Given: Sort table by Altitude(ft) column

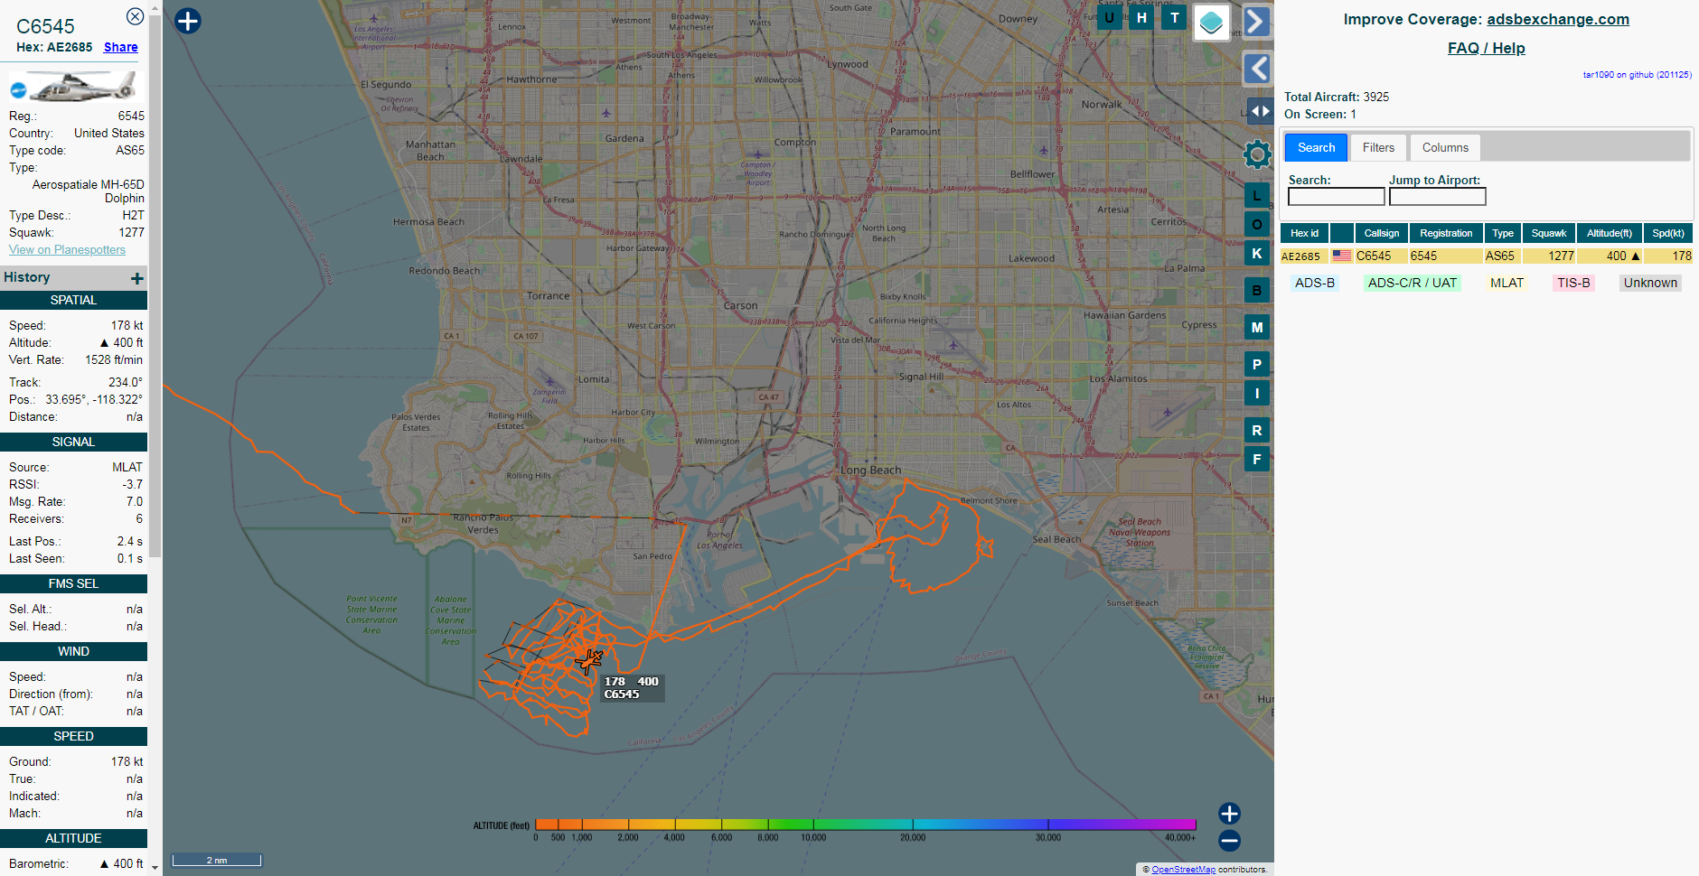Looking at the screenshot, I should click(x=1610, y=233).
